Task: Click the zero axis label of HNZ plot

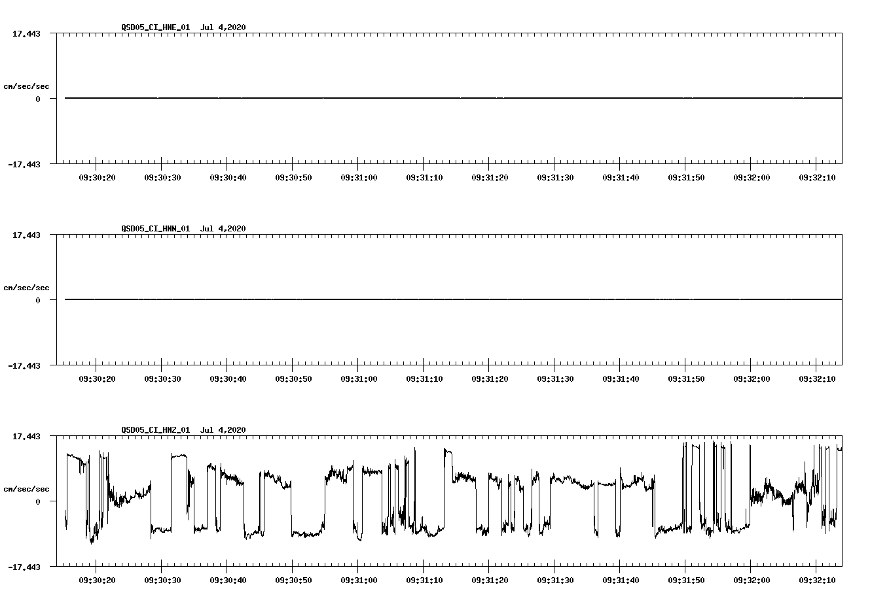Action: (x=38, y=502)
